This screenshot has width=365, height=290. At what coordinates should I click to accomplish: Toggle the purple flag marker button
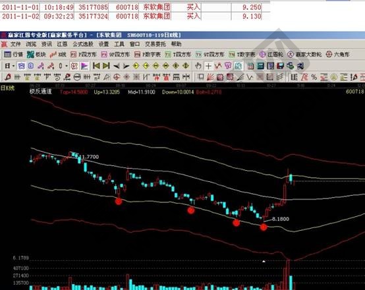coord(85,66)
